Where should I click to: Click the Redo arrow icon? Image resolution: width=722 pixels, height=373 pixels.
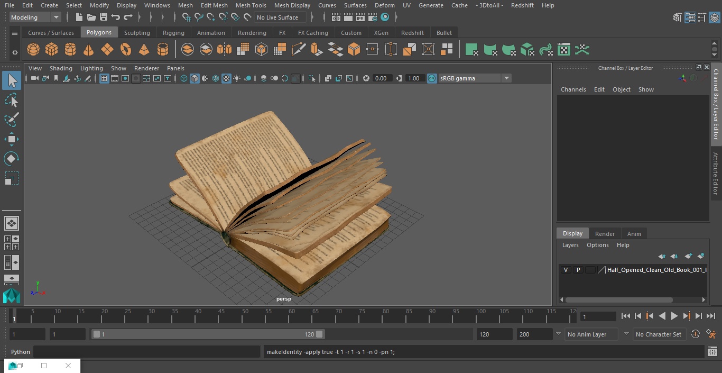(128, 17)
